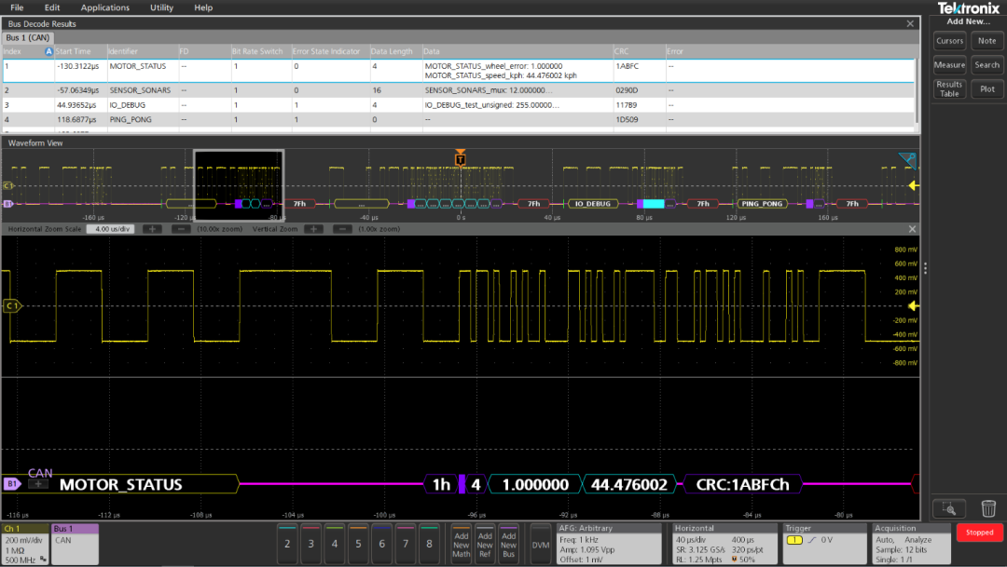Click the trash can delete icon
Image resolution: width=1007 pixels, height=567 pixels.
pos(988,508)
